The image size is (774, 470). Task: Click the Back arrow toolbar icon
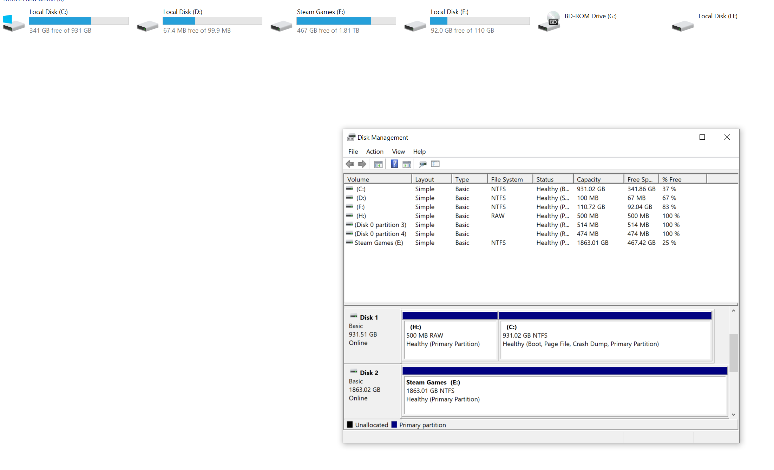tap(350, 164)
